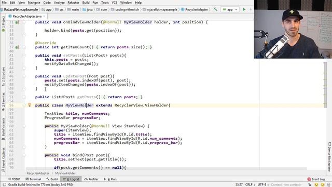332x187 pixels.
Task: Open the Terminal tool window
Action: [33, 179]
